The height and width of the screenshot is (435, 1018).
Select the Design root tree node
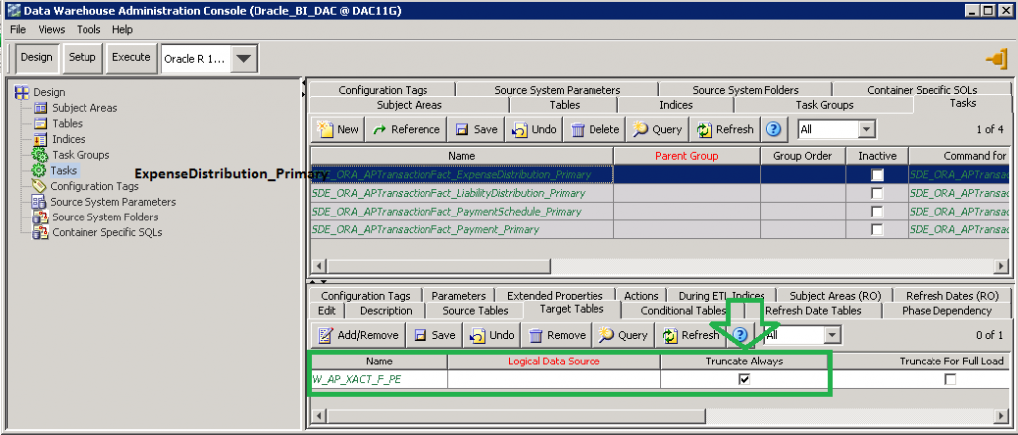[49, 92]
